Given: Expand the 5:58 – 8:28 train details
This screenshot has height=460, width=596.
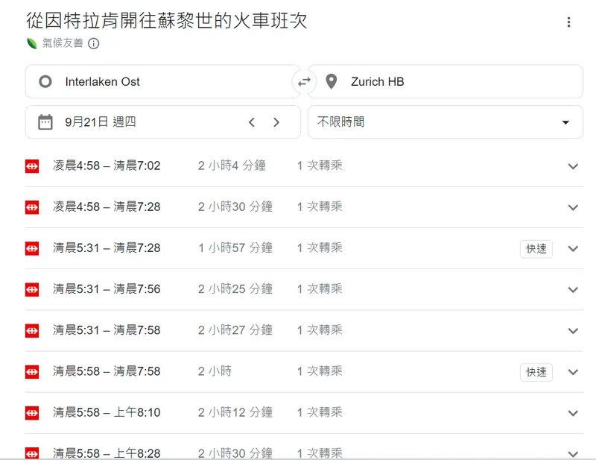Looking at the screenshot, I should click(x=573, y=453).
